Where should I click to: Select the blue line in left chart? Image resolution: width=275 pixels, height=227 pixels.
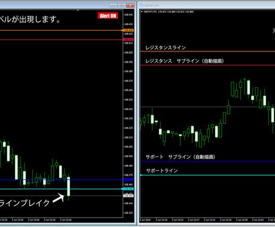(61, 180)
